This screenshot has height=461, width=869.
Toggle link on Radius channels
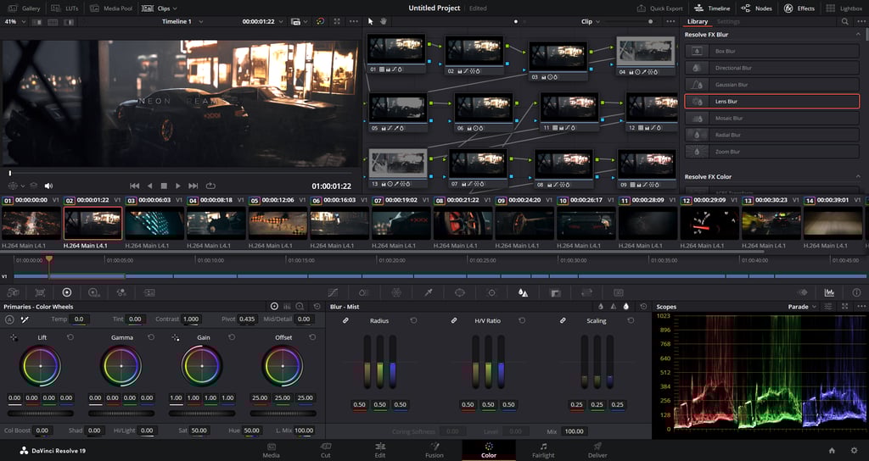coord(345,321)
